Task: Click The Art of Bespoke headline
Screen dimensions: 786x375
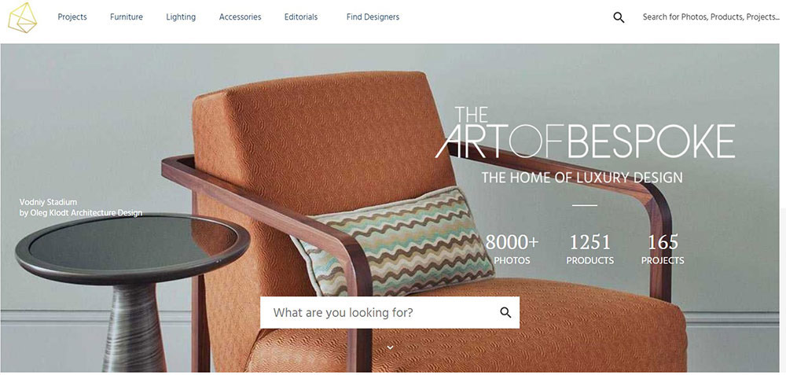Action: click(x=585, y=134)
